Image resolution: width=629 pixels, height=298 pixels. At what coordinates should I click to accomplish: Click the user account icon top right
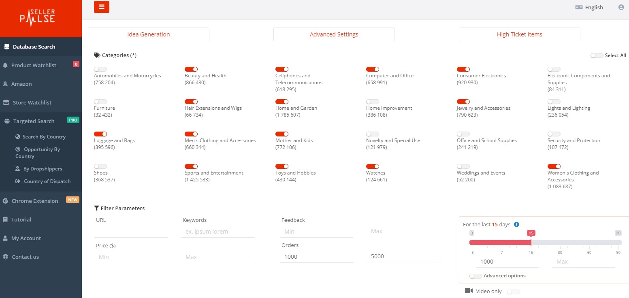click(x=621, y=7)
